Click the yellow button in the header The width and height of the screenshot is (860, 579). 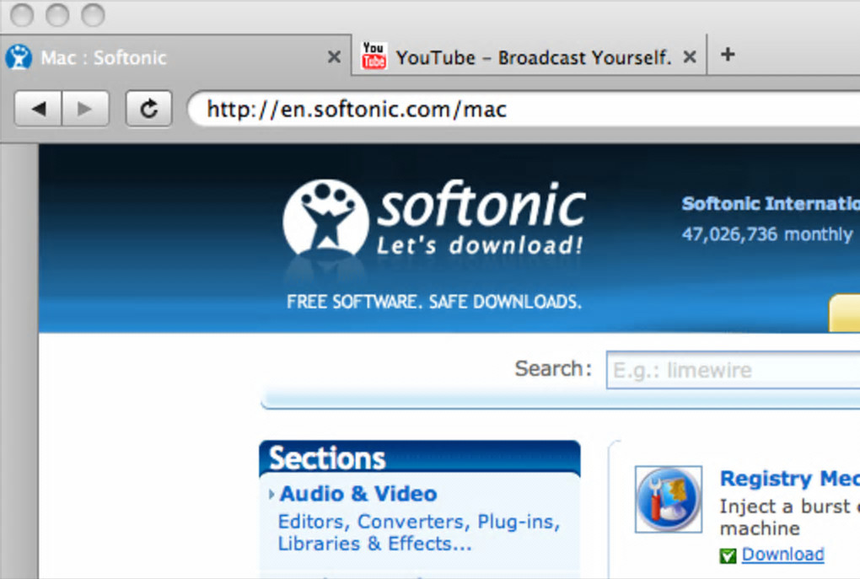coord(845,313)
